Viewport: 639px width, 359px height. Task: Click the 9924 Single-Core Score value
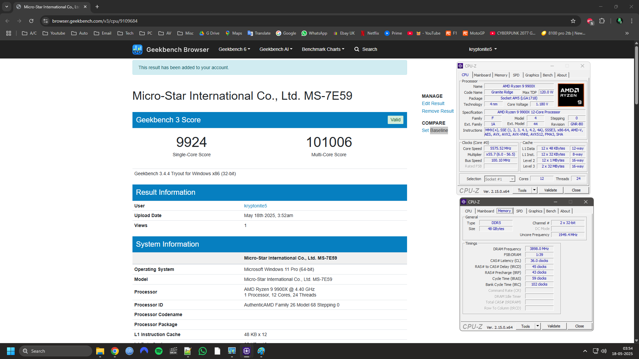[x=191, y=142]
